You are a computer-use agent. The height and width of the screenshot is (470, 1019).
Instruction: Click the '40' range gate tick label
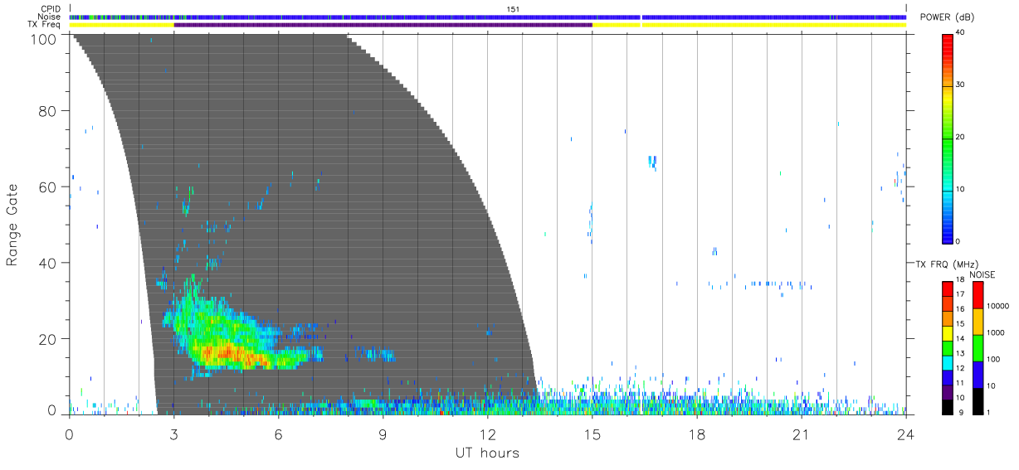coord(49,263)
